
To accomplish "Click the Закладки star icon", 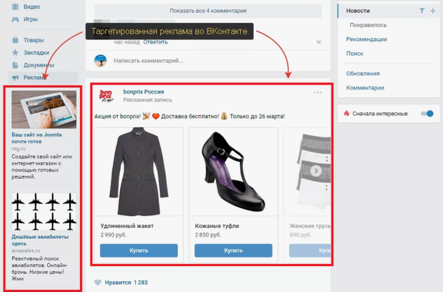I will coord(15,53).
